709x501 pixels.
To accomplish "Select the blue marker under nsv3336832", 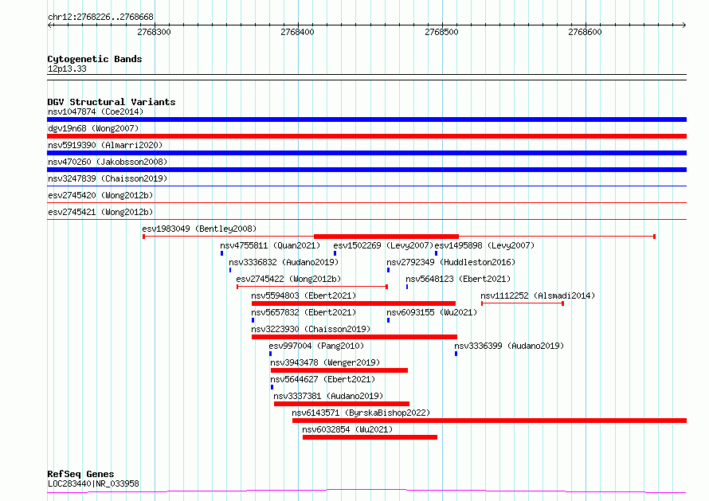I will (230, 270).
